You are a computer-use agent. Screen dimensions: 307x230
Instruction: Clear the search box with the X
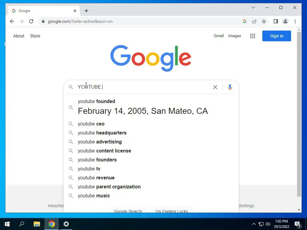coord(215,87)
